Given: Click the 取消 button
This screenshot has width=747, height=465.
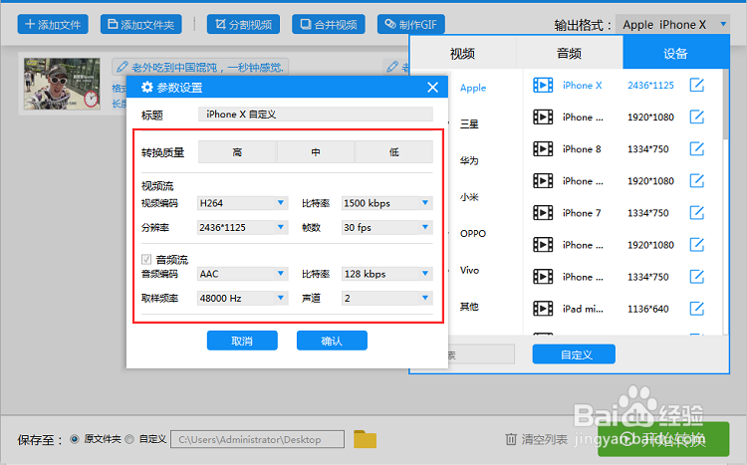Looking at the screenshot, I should coord(242,341).
